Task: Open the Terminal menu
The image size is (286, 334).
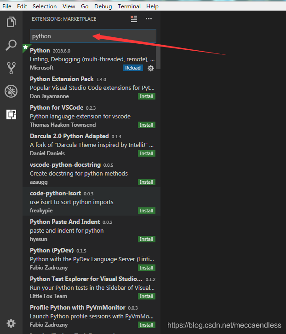Action: coord(129,6)
